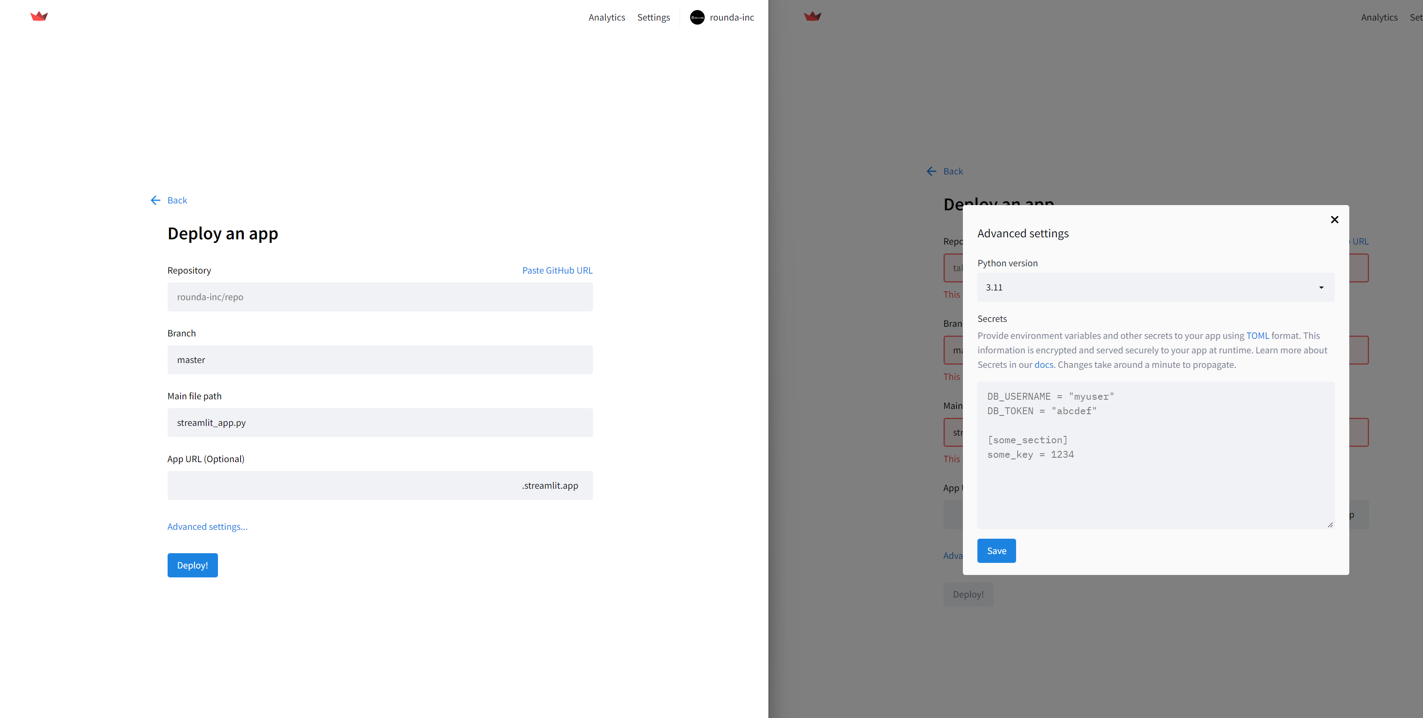
Task: Focus the Repository input field
Action: (380, 297)
